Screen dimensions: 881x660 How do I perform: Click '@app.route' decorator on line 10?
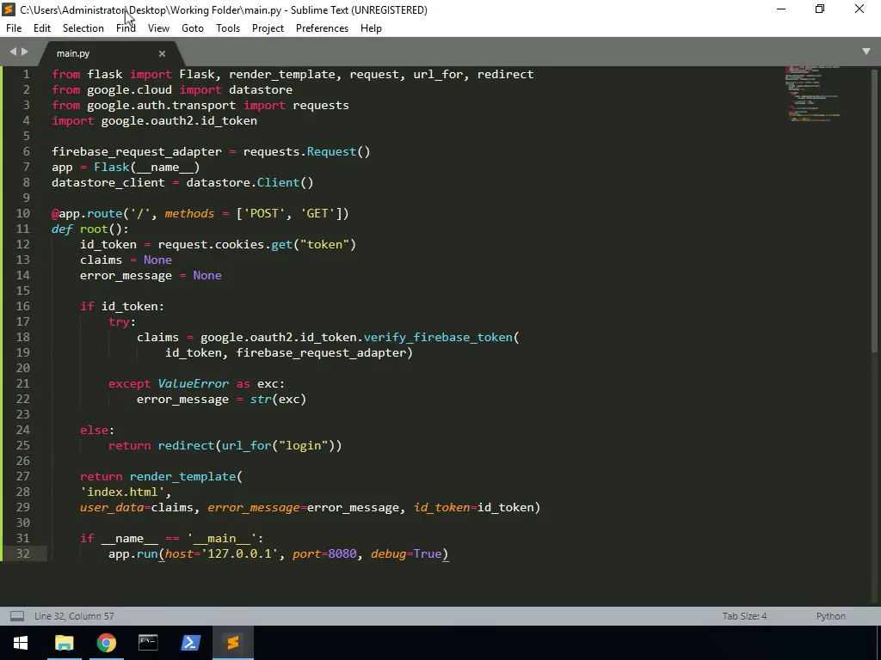pyautogui.click(x=87, y=213)
